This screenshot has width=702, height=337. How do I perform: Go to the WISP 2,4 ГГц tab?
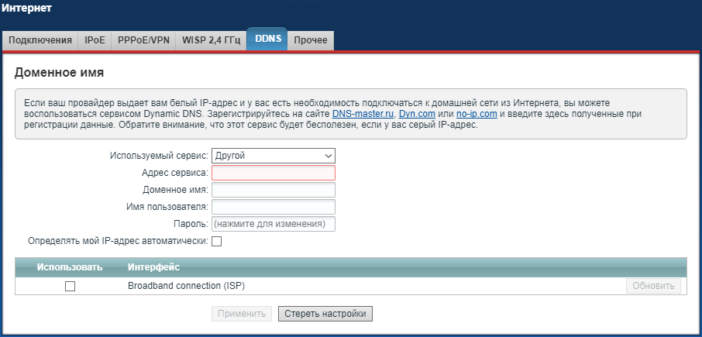[211, 40]
